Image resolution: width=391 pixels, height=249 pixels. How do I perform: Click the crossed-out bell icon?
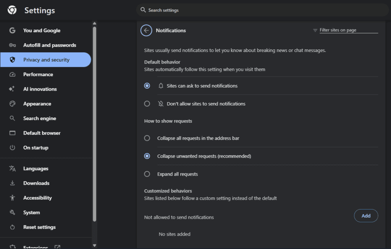coord(161,104)
